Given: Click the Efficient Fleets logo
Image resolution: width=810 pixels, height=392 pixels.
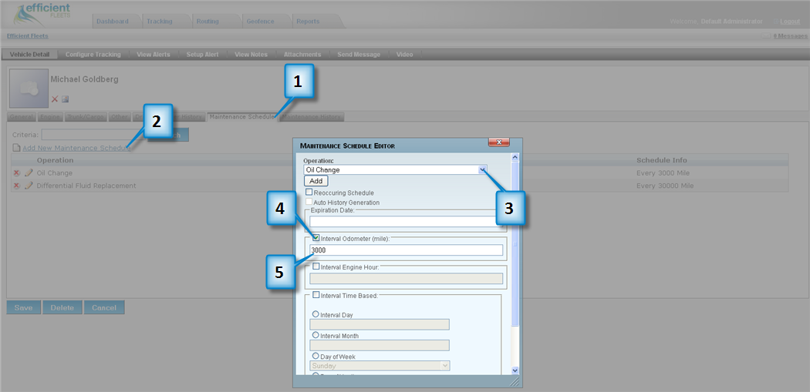Looking at the screenshot, I should [42, 15].
